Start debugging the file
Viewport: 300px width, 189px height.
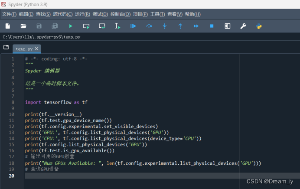[x=133, y=26]
